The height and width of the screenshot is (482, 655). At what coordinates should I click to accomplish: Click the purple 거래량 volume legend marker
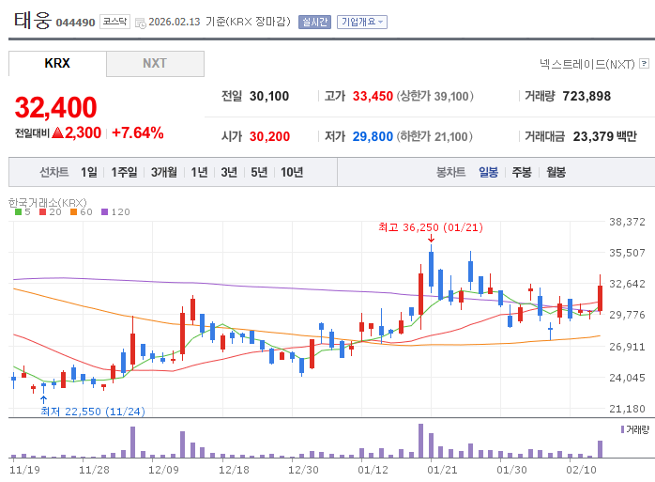(622, 429)
